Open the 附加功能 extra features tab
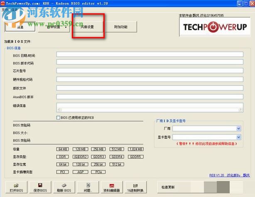Viewport: 255px width, 197px height. point(121,27)
